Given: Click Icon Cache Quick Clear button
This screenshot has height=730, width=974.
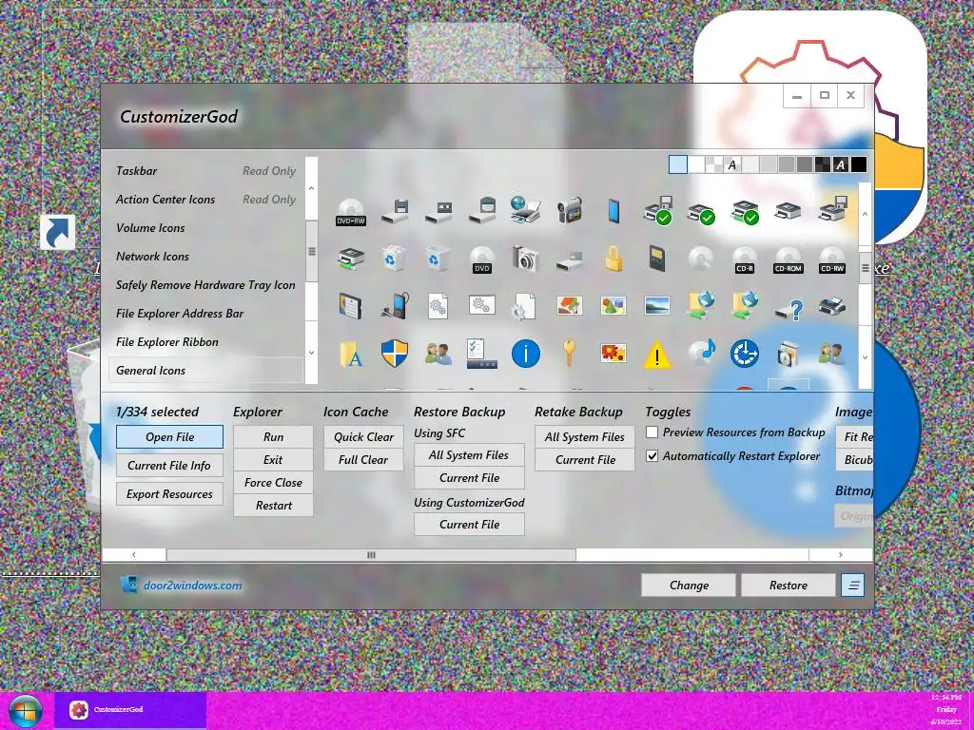Looking at the screenshot, I should click(364, 437).
